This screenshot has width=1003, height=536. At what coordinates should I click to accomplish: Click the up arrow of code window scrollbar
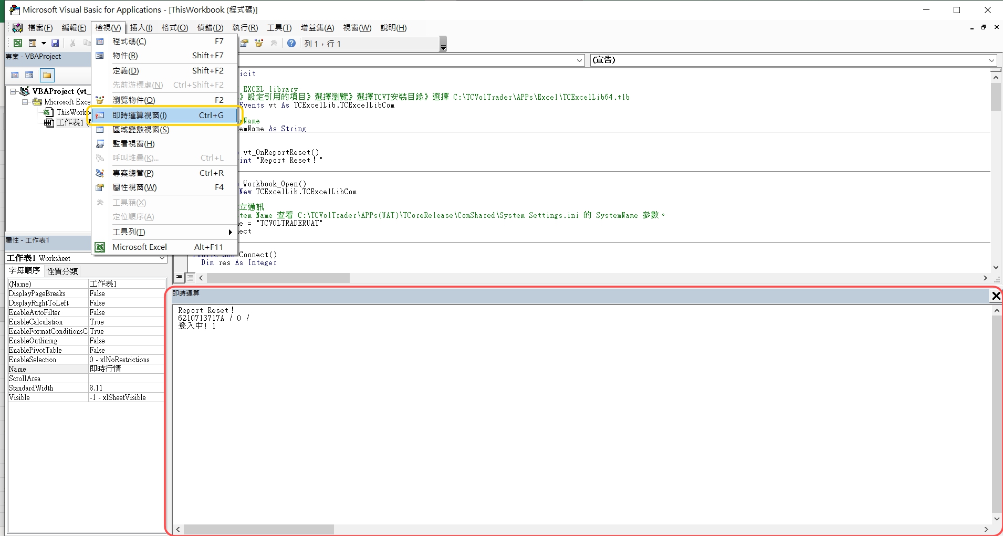coord(996,77)
